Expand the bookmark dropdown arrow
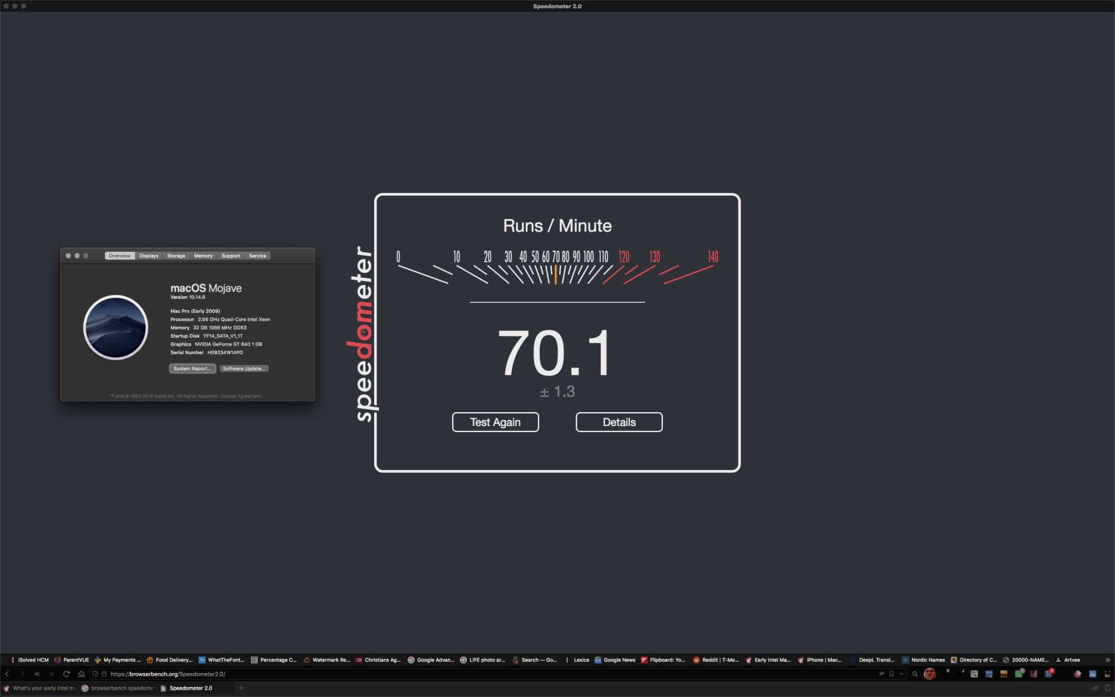Viewport: 1115px width, 697px height. pyautogui.click(x=901, y=674)
